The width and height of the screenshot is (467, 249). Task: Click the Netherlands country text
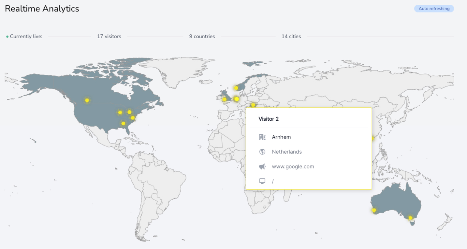point(287,152)
